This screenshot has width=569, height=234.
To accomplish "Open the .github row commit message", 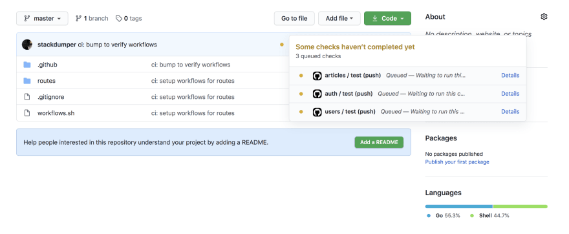I will point(191,65).
